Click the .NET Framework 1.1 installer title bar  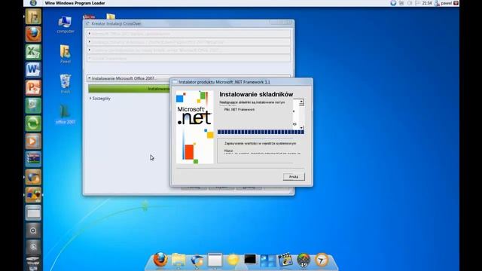pos(242,82)
